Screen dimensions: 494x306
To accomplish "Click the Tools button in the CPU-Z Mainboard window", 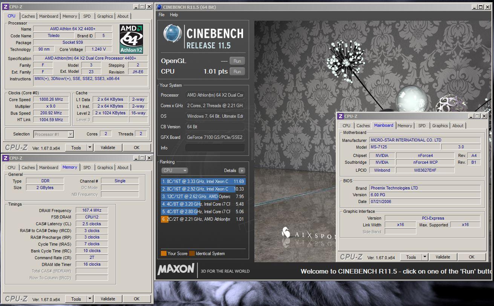I will point(411,257).
